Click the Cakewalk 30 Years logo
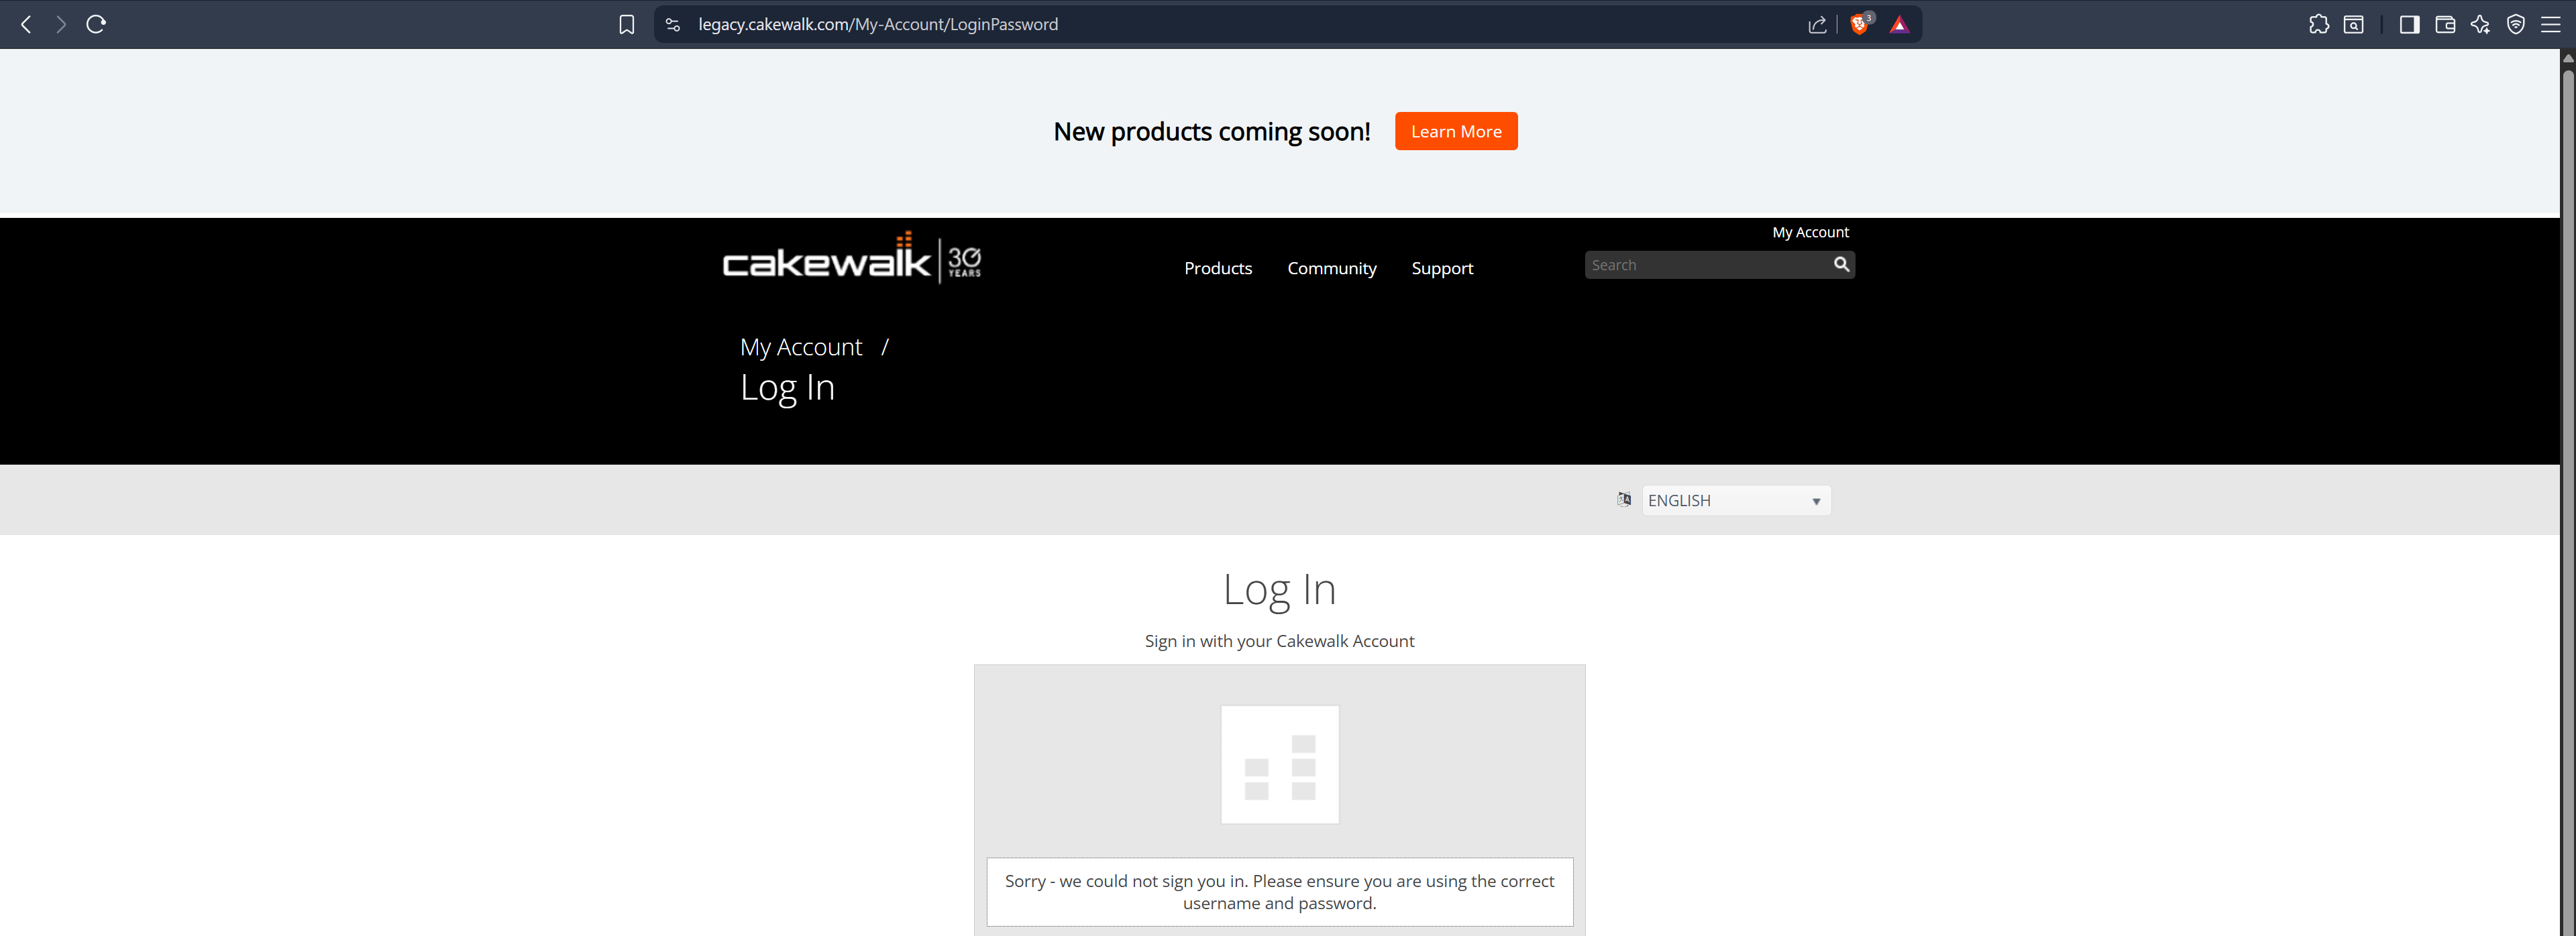Screen dimensions: 2576x936 [852, 259]
